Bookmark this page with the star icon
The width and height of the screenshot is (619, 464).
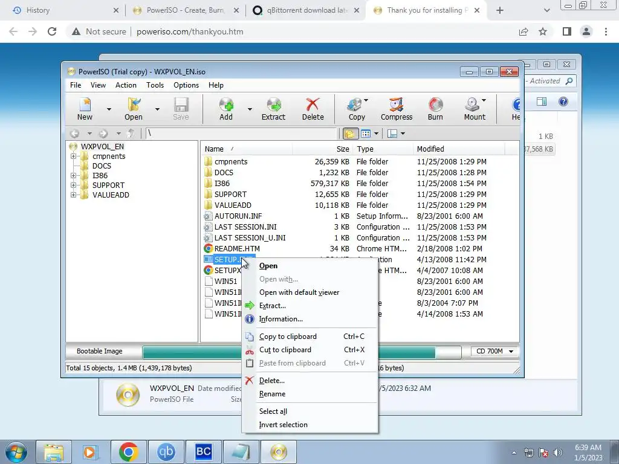coord(543,31)
